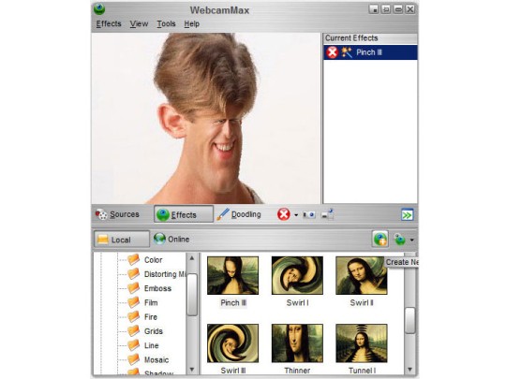Open the Fire effects folder
The image size is (506, 379).
(x=142, y=317)
